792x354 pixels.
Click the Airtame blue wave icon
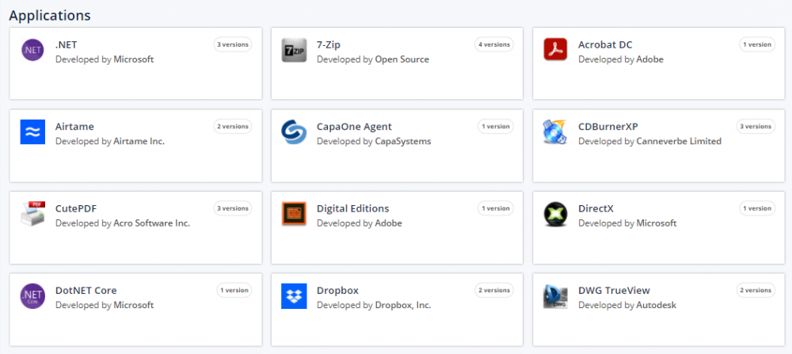pos(32,131)
